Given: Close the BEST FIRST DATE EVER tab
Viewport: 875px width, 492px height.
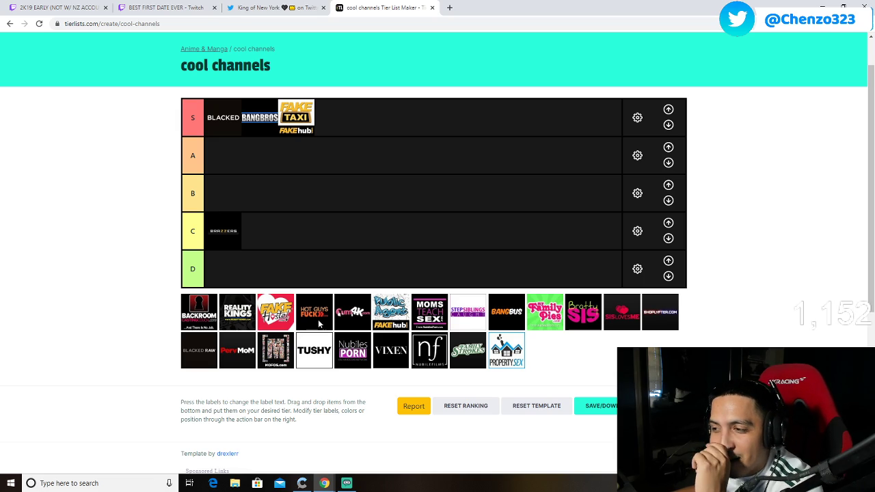Looking at the screenshot, I should 214,8.
